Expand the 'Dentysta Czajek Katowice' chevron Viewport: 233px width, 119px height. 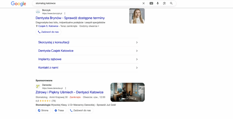(137, 51)
